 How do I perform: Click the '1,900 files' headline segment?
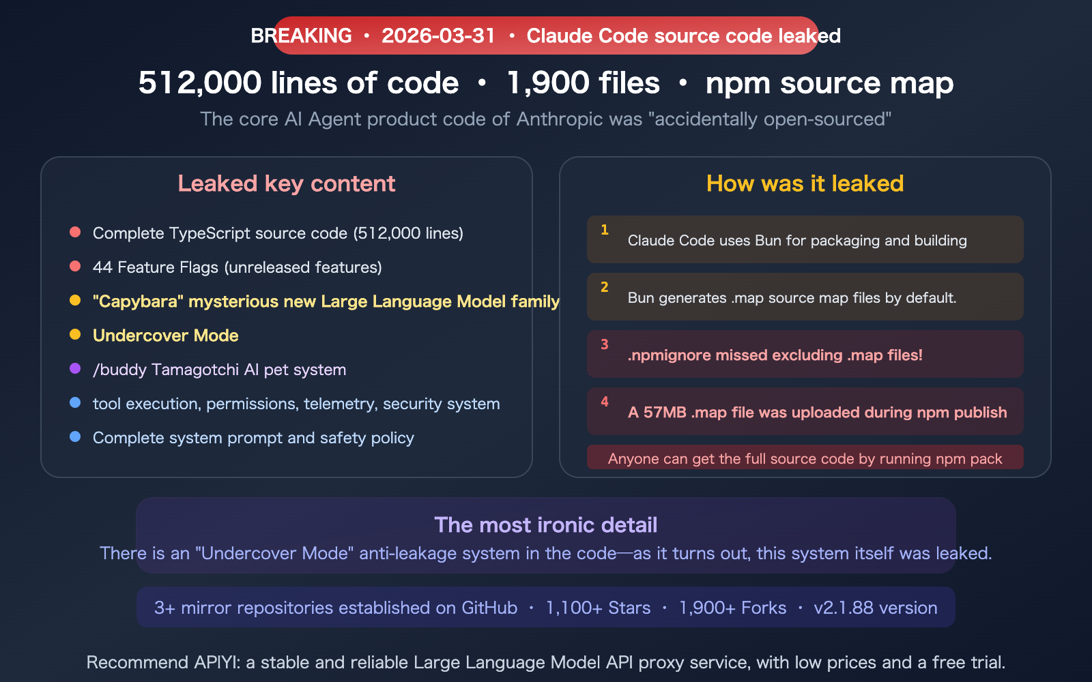[x=583, y=83]
